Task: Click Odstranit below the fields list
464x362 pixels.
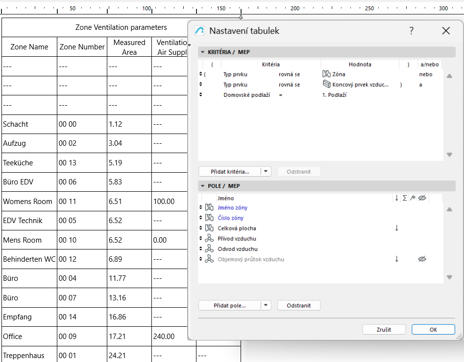Action: [x=298, y=305]
